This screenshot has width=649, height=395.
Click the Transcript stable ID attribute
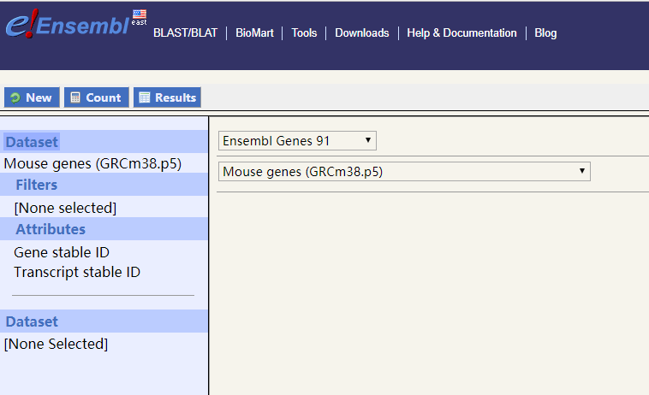click(x=77, y=272)
